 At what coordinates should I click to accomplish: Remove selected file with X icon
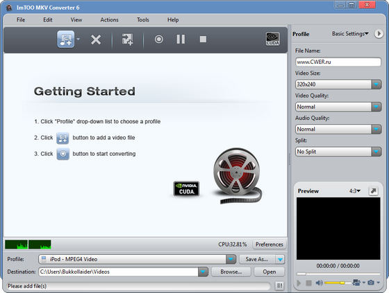point(96,39)
